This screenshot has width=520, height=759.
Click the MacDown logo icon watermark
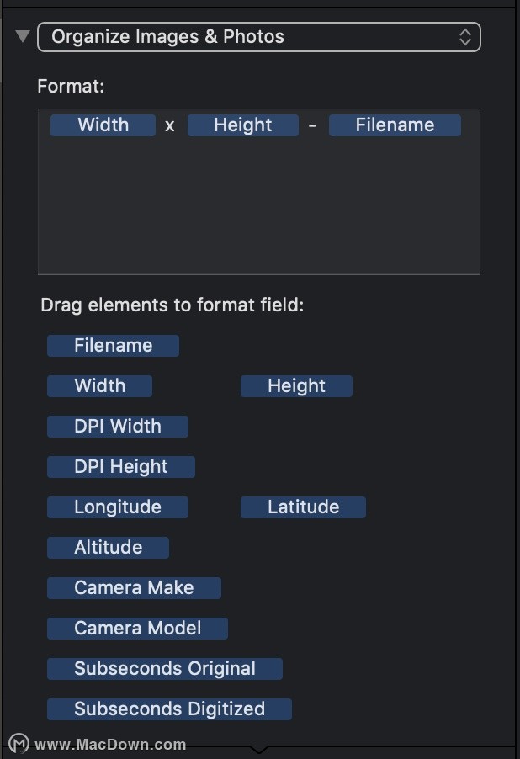point(19,744)
